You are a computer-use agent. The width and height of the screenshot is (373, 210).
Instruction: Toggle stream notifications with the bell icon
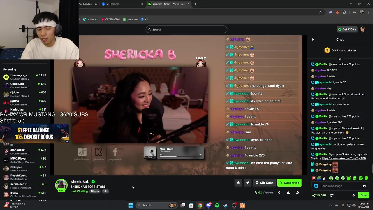click(238, 183)
